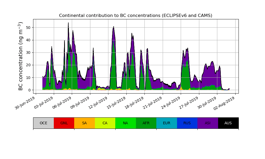Image resolution: width=265 pixels, height=159 pixels.
Task: Click the 0 y-axis tick label
Action: [x=29, y=90]
